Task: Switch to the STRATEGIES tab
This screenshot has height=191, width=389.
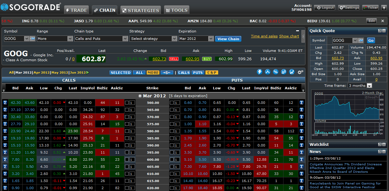Action: coord(141,10)
